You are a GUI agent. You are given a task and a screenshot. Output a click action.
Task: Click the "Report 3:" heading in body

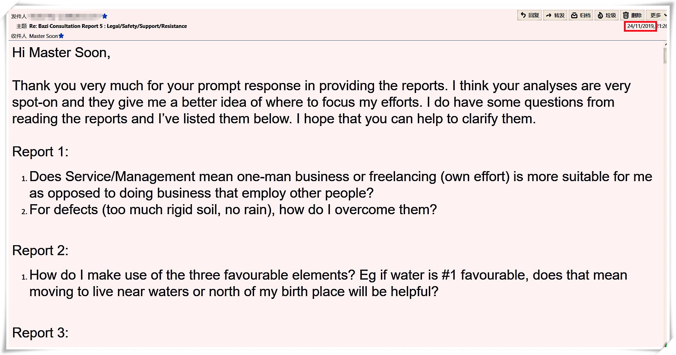(40, 333)
